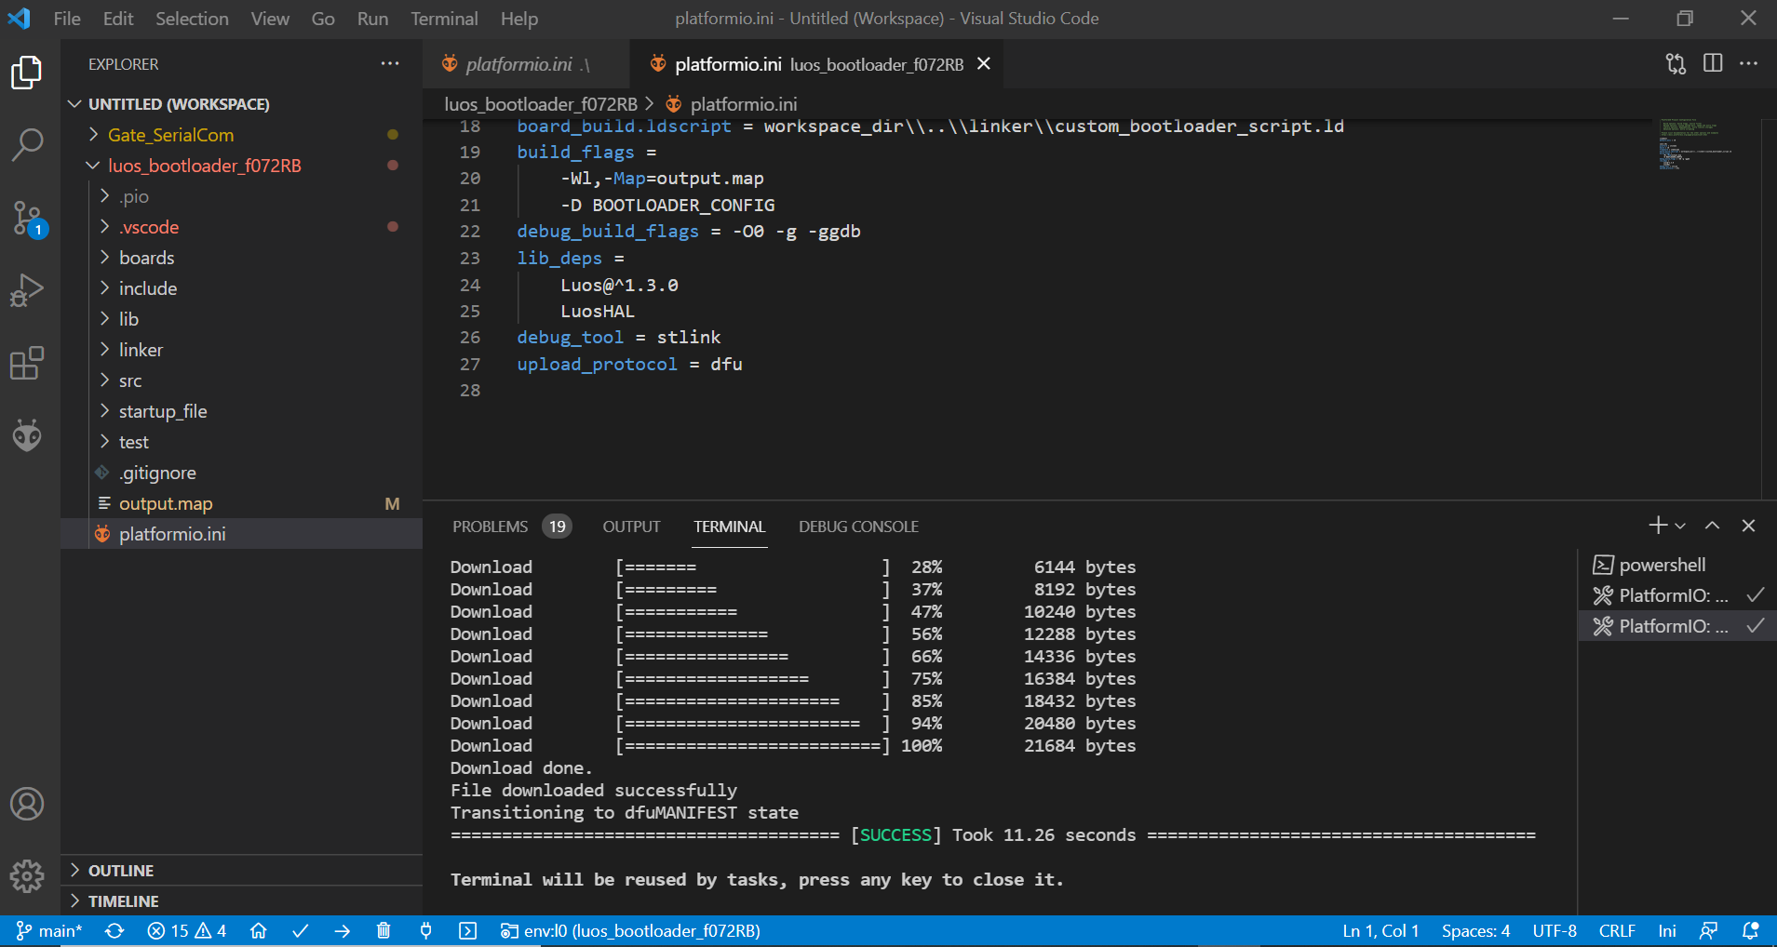Click PlatformIO Clean trash icon in status bar
1777x947 pixels.
pos(384,930)
